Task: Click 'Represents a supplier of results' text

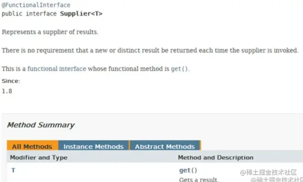Action: [x=50, y=32]
